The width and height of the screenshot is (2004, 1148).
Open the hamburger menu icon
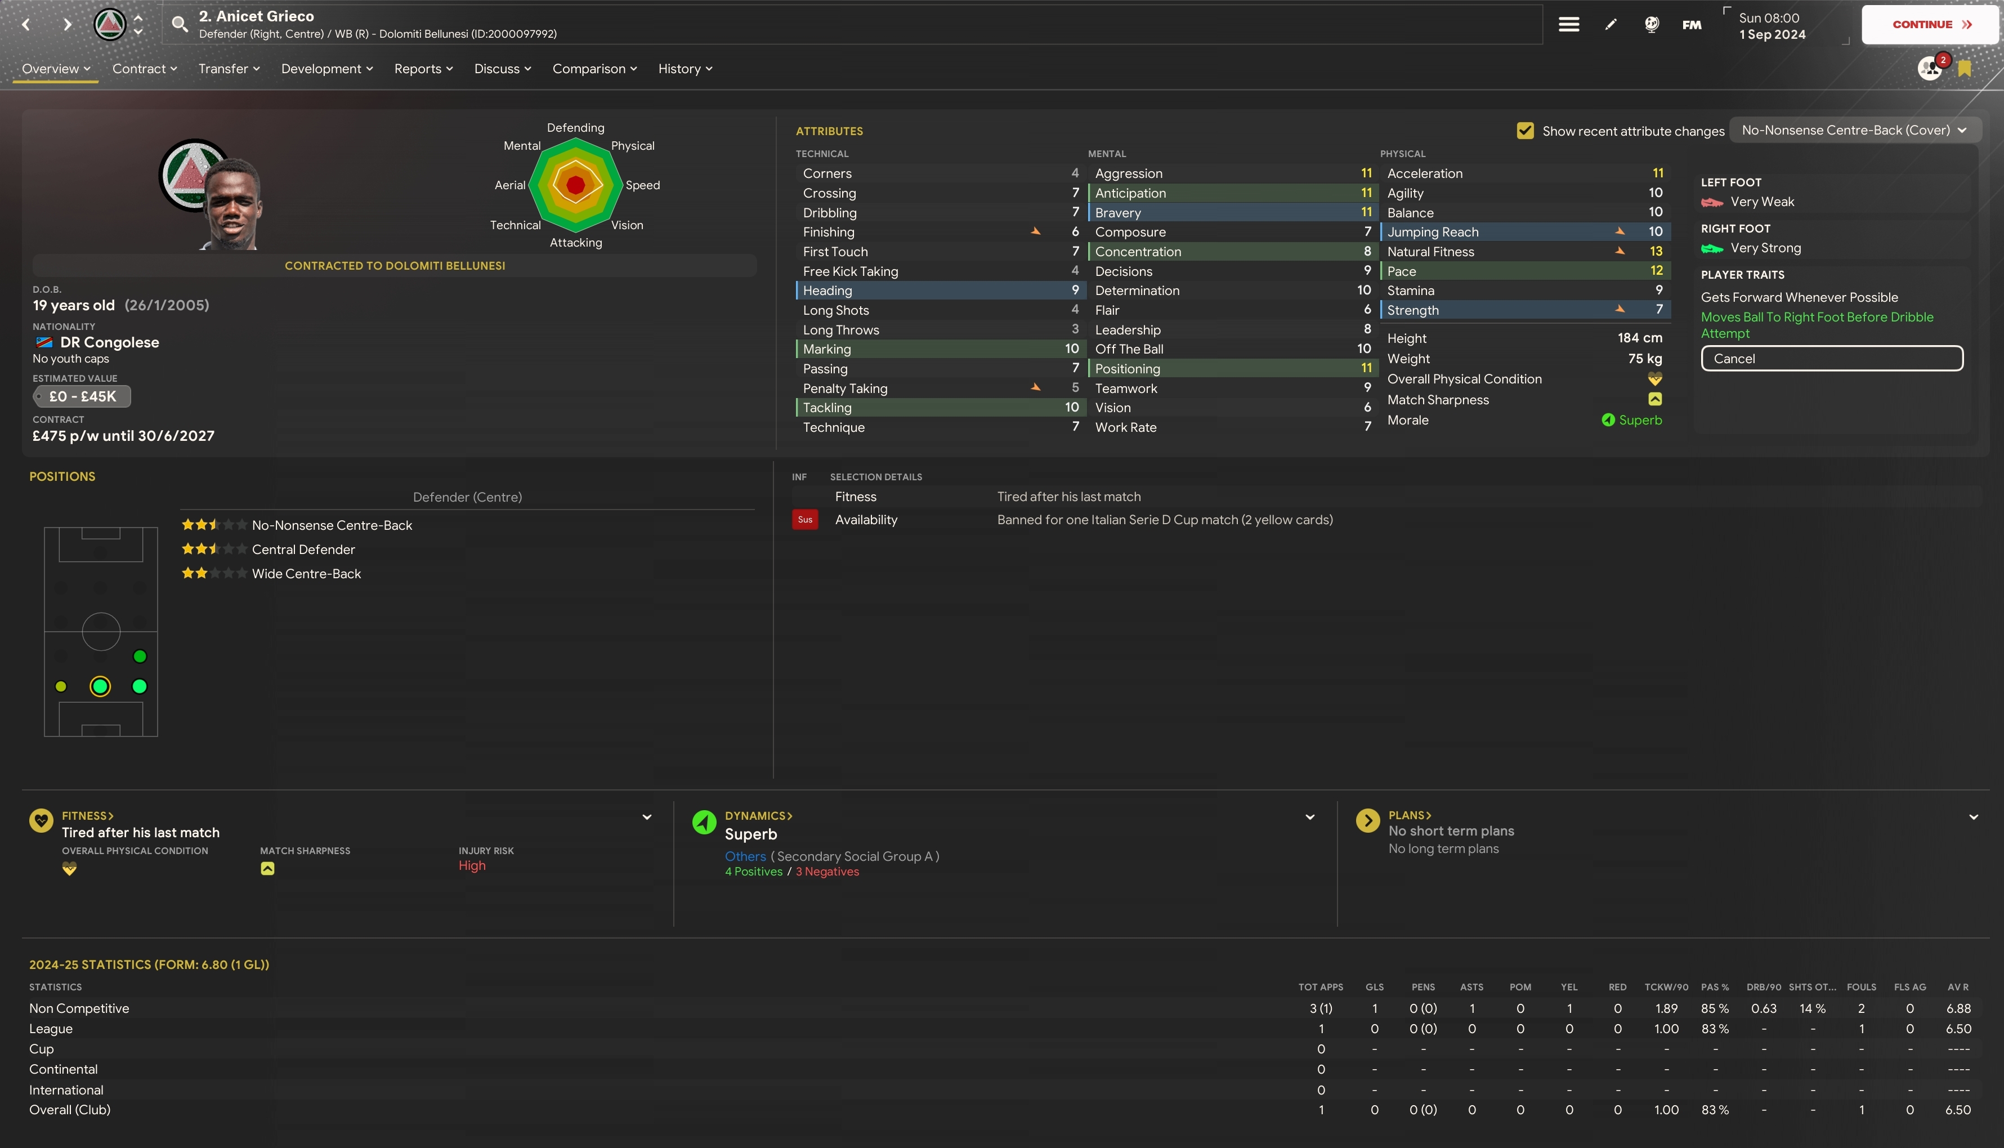coord(1568,24)
